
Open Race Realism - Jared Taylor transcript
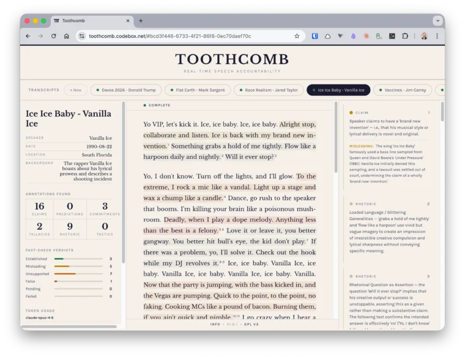269,90
